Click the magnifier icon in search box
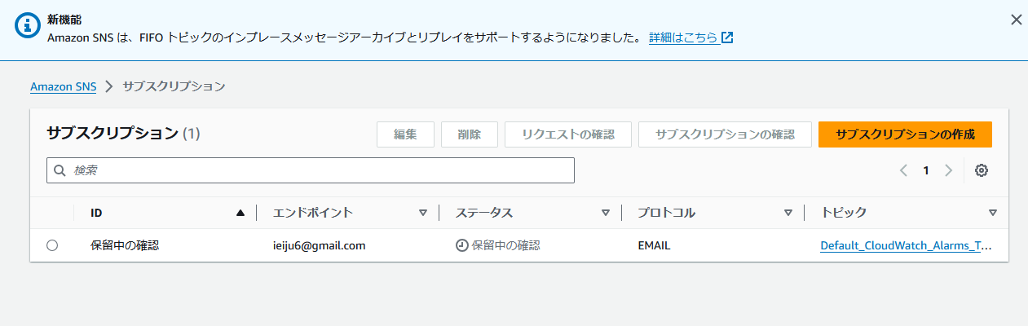The height and width of the screenshot is (326, 1028). coord(60,171)
